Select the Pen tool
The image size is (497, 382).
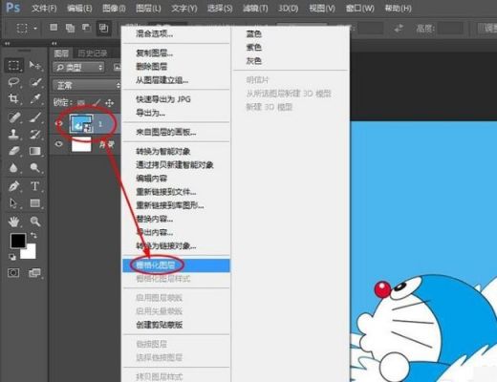pos(13,186)
